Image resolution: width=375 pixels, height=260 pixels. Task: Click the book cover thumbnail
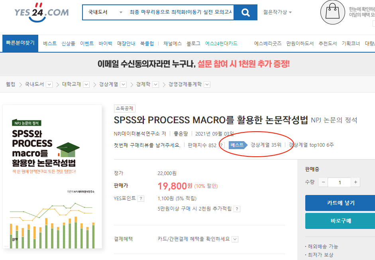52,177
